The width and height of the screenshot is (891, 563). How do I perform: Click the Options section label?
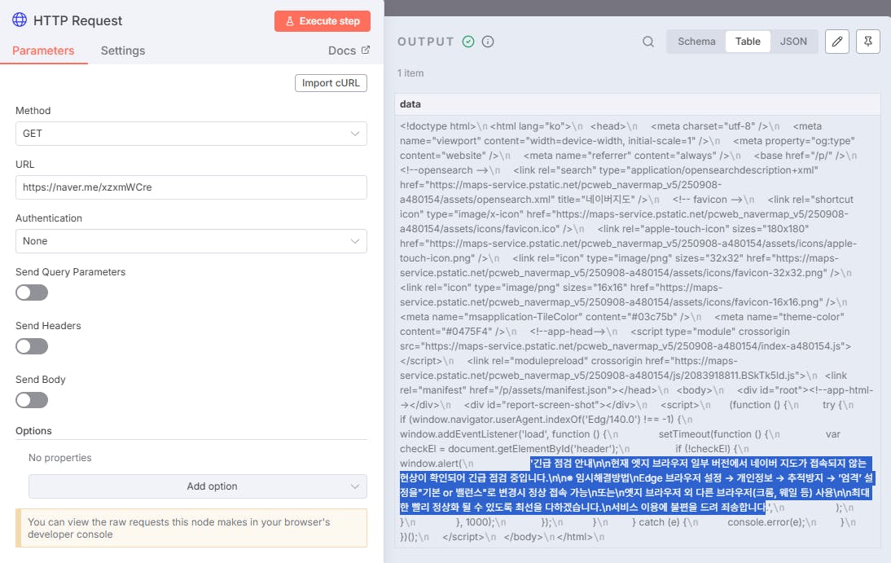tap(33, 431)
